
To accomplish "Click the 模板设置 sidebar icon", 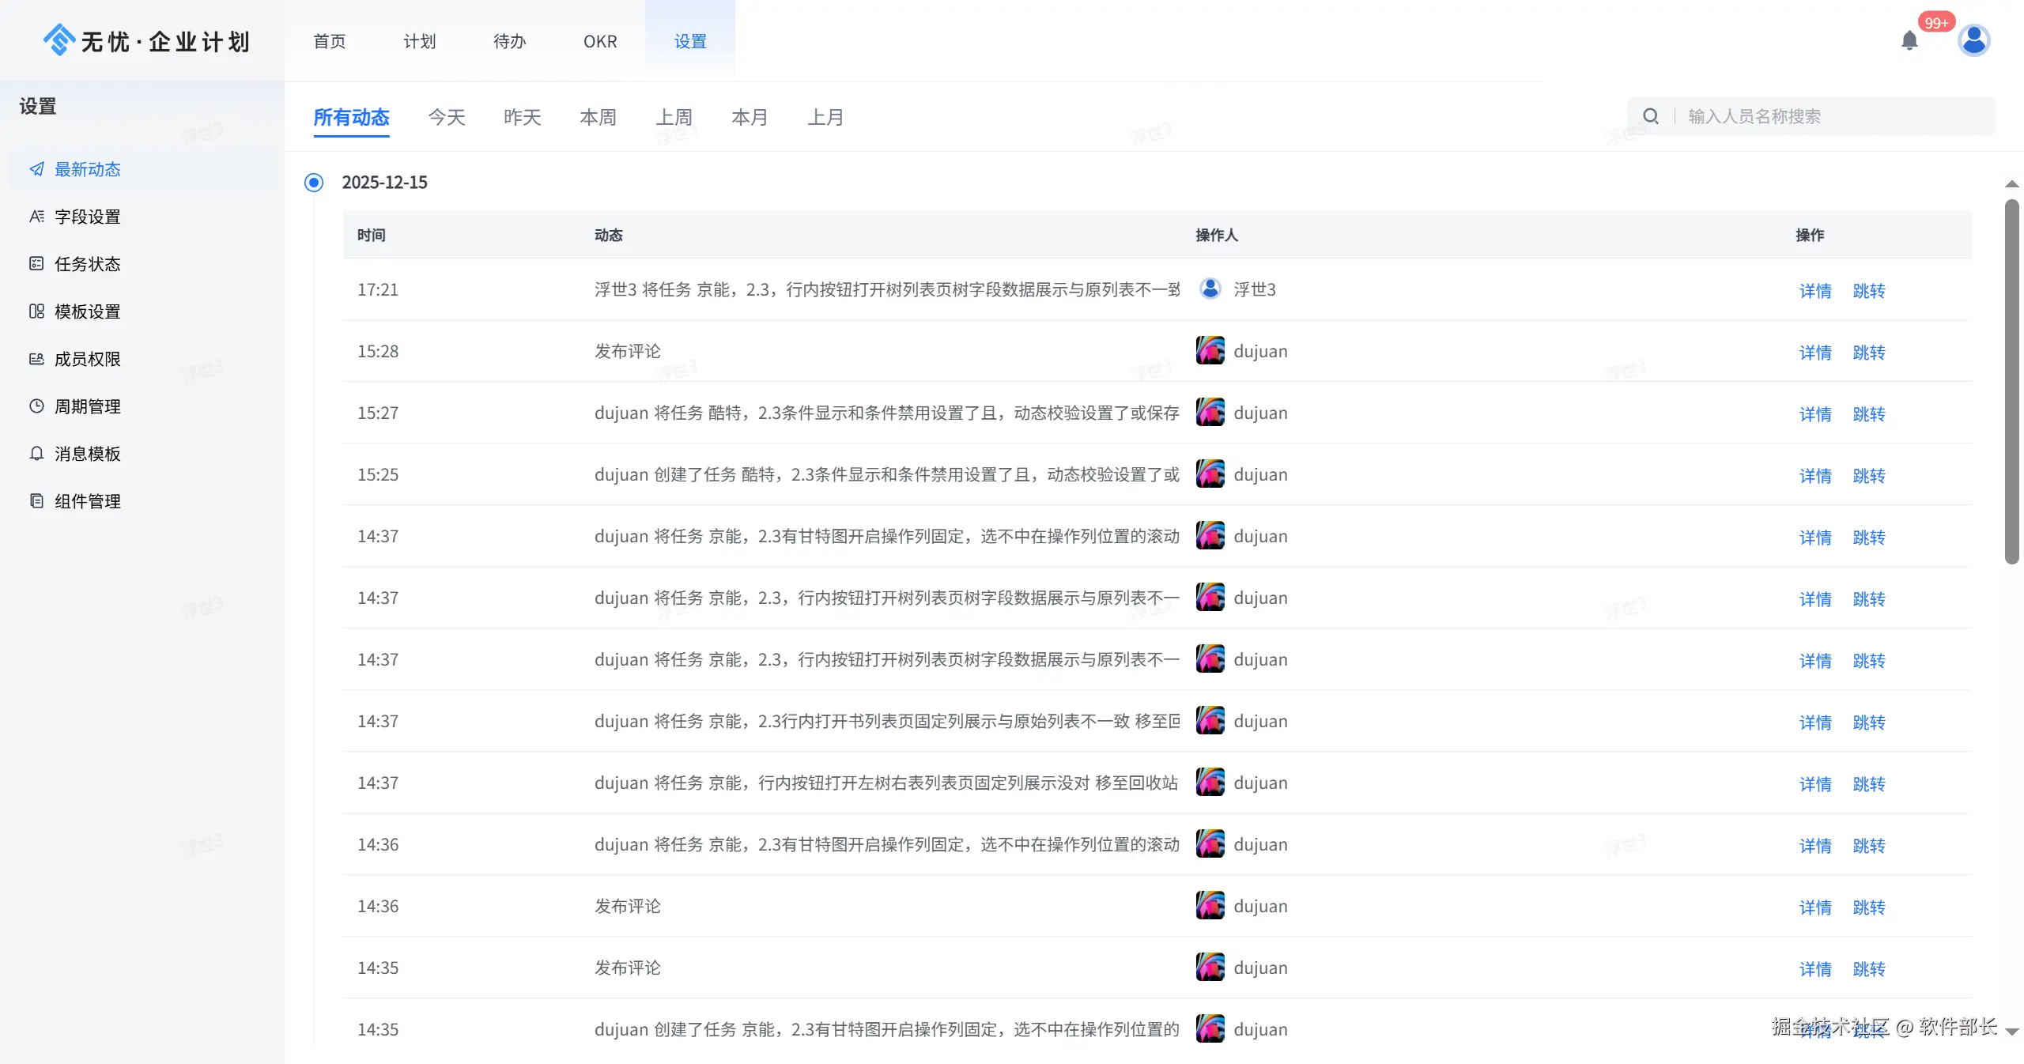I will [36, 311].
